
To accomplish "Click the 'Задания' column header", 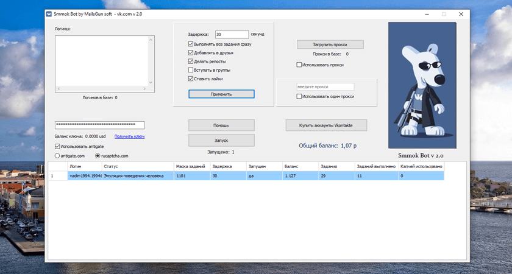I will tap(337, 167).
